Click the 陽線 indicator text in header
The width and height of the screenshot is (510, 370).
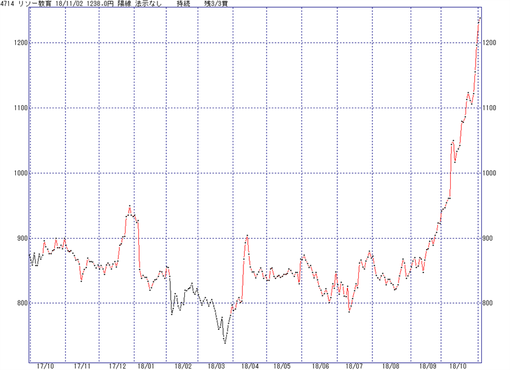pyautogui.click(x=123, y=4)
